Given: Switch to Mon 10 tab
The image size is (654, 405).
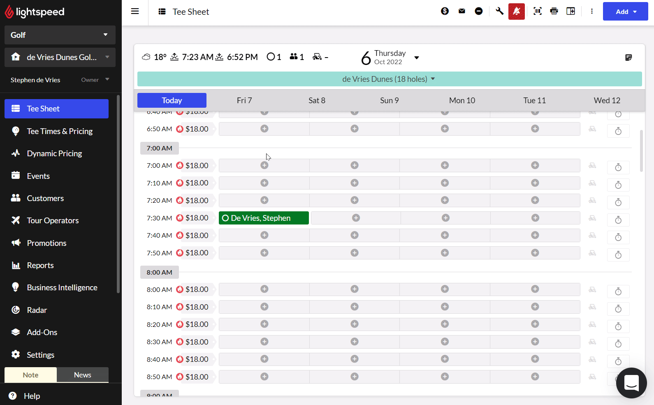Looking at the screenshot, I should coord(462,100).
